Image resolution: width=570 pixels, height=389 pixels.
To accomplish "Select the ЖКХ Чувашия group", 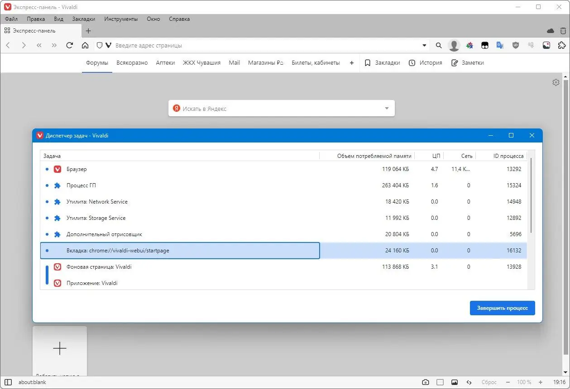I will tap(201, 63).
